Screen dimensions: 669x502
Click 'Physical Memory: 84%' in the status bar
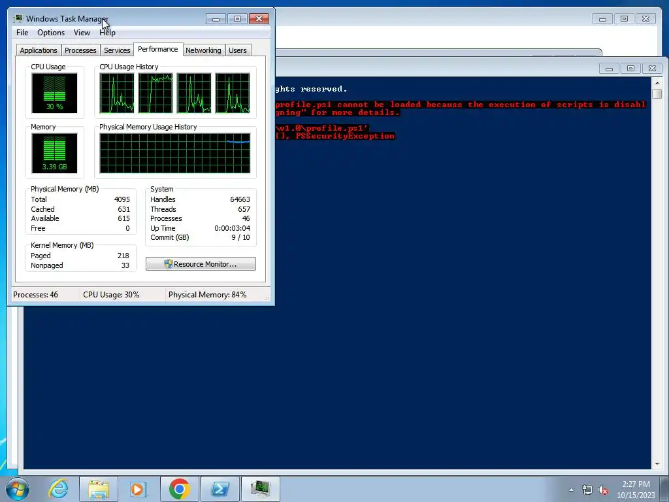tap(207, 295)
